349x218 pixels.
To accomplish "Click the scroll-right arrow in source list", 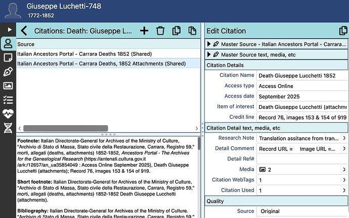I will coord(197,128).
